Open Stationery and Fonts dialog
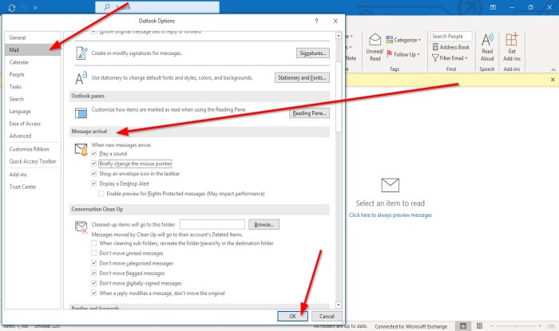Screen dimensions: 559x331 [x=302, y=77]
